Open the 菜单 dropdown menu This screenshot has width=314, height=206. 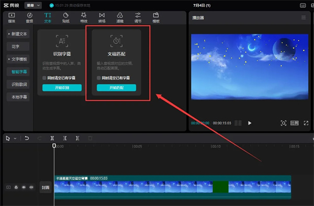coord(33,5)
